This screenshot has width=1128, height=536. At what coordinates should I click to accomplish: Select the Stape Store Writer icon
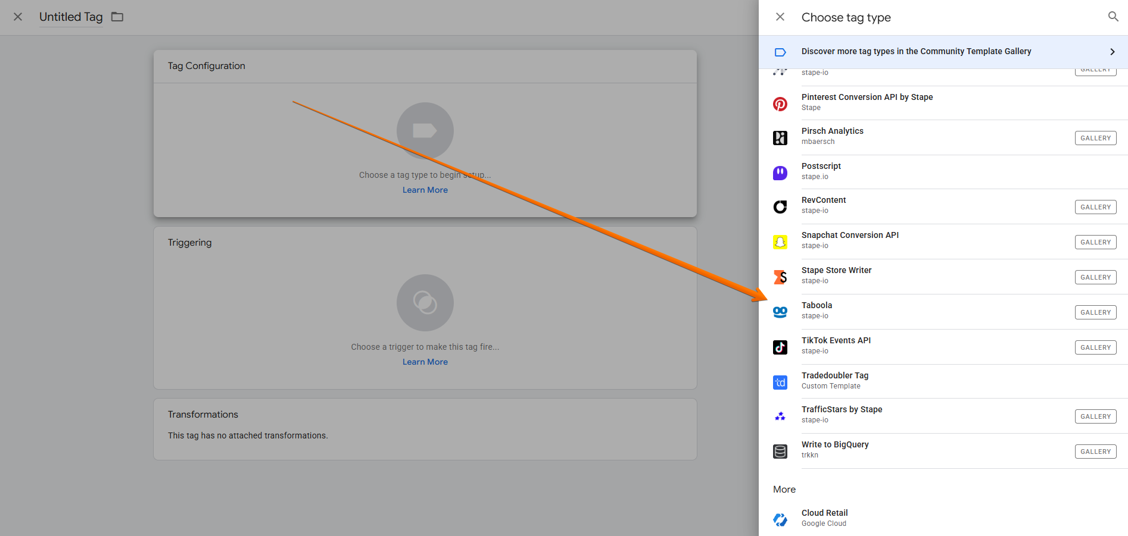(x=780, y=277)
